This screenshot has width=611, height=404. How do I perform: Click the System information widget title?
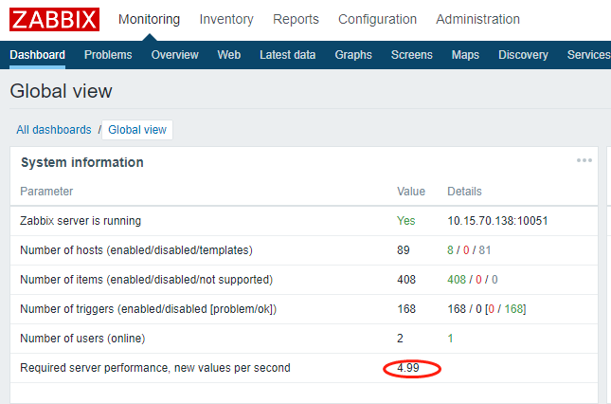(82, 162)
